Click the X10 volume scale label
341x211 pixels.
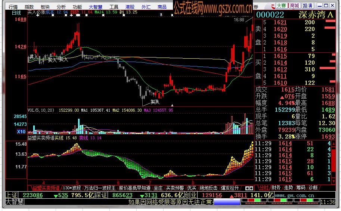21,131
